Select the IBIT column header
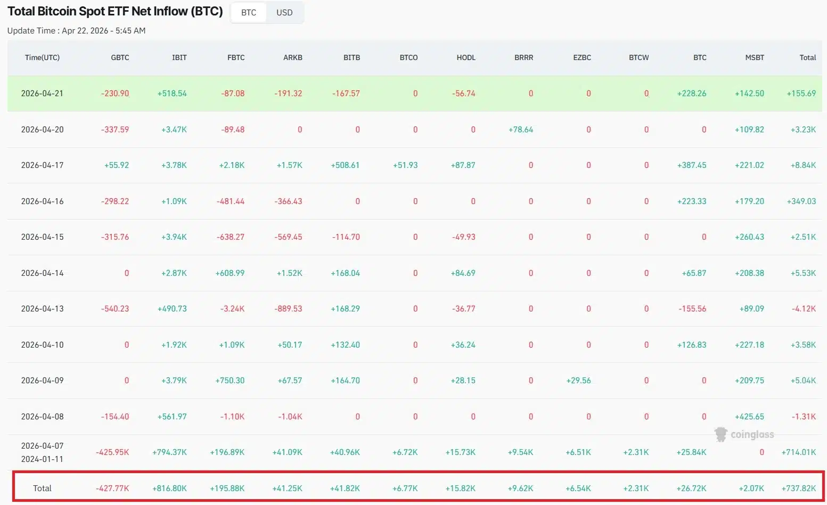827x505 pixels. (x=179, y=57)
